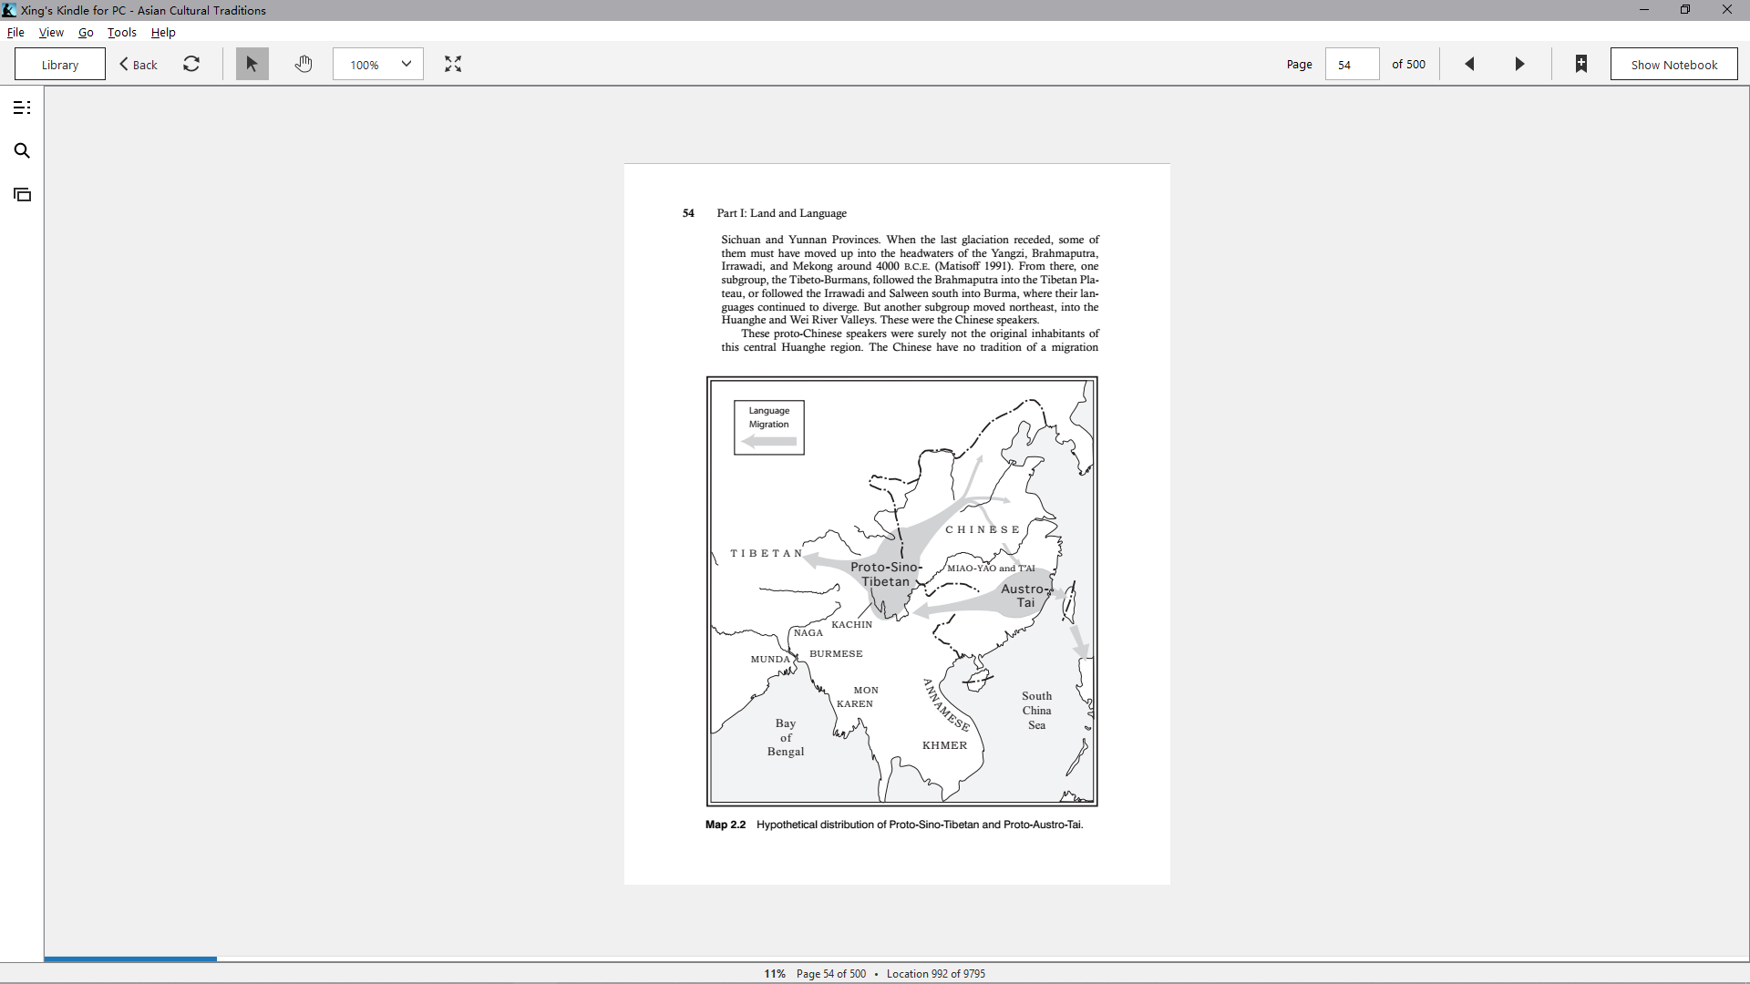Click the Library button
Screen dimensions: 1750x984
(x=60, y=64)
